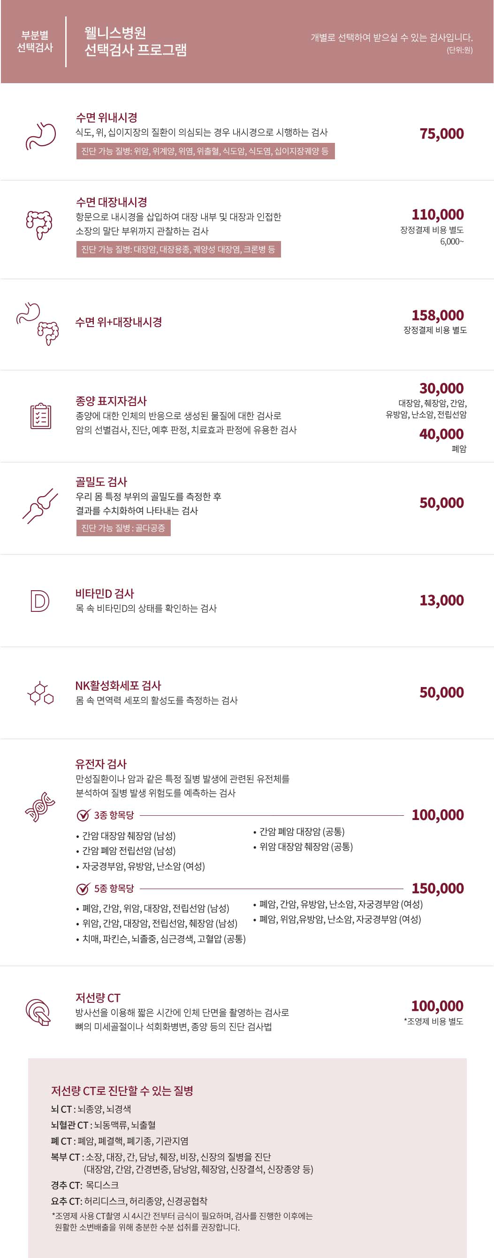
Task: Click the checkmark next to 5종 항목당
Action: point(84,888)
